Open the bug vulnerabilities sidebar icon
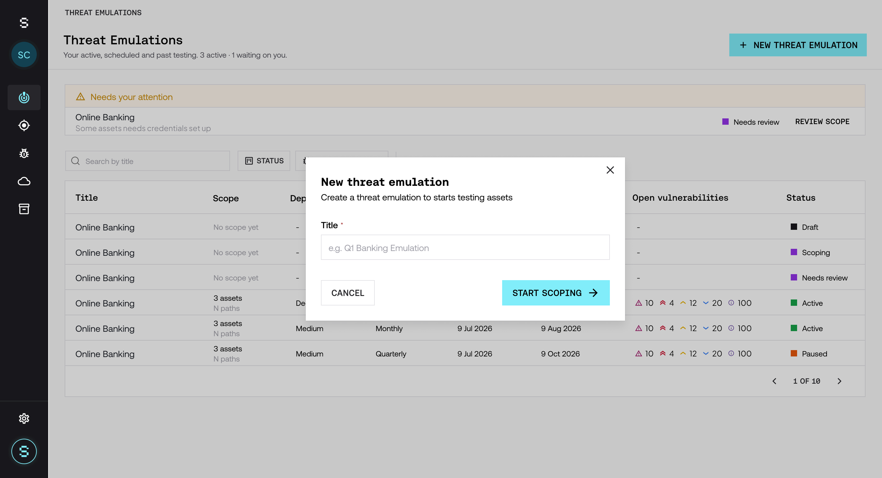This screenshot has height=478, width=882. point(24,153)
